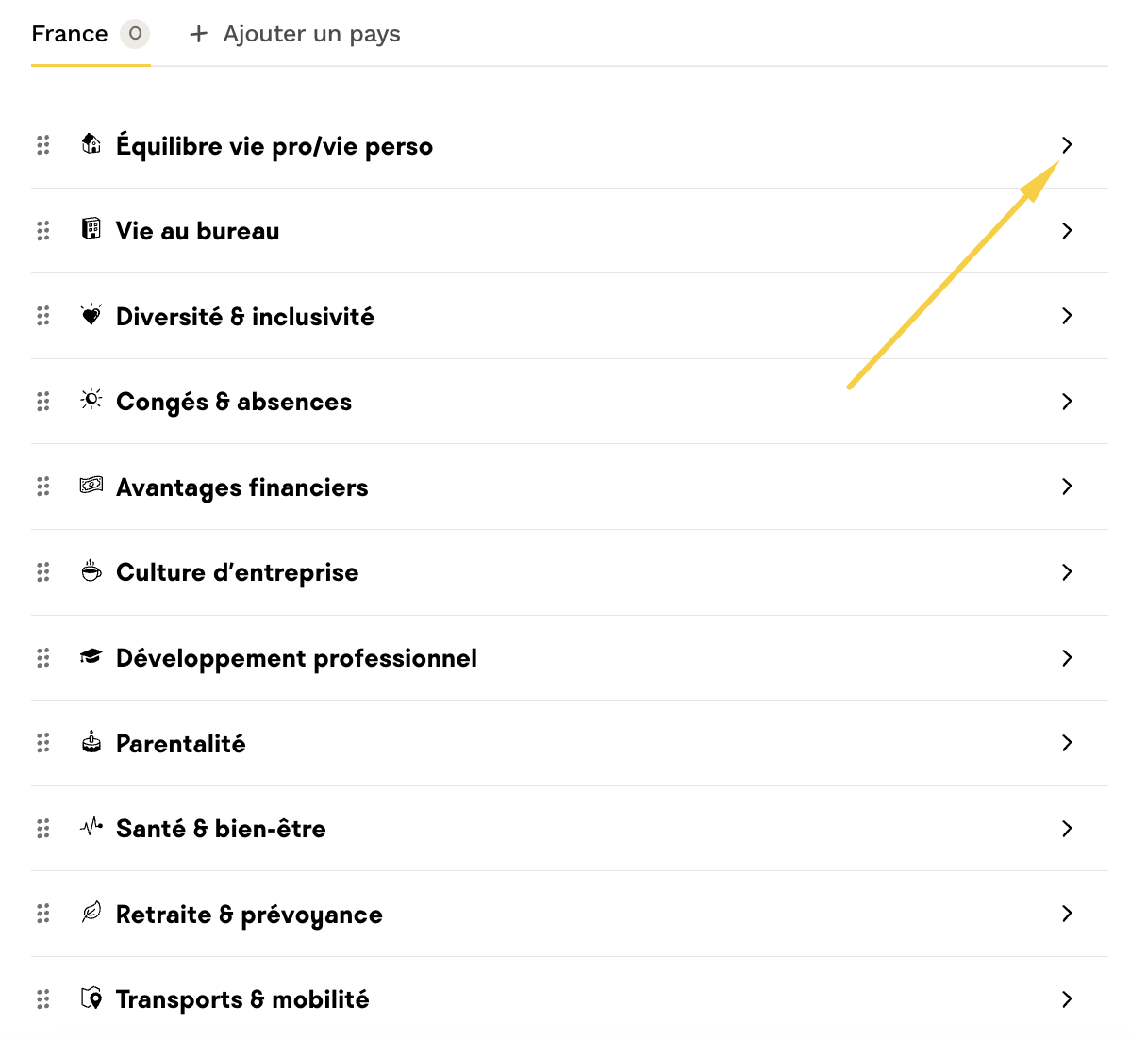Expand the Transports & mobilité chevron

click(1067, 999)
